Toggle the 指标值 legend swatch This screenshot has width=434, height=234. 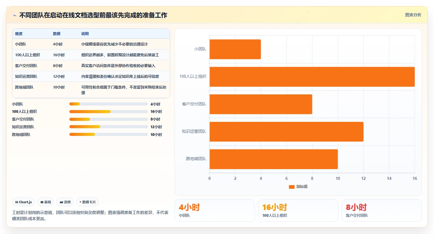coord(292,187)
